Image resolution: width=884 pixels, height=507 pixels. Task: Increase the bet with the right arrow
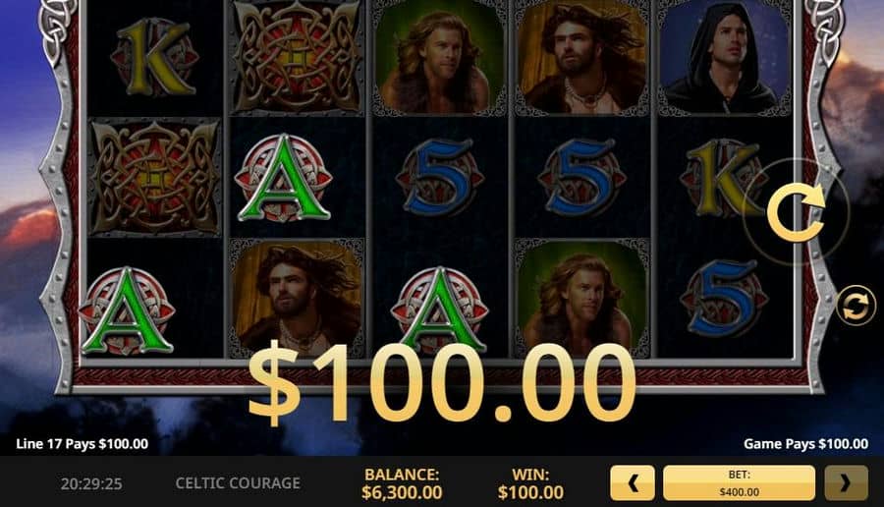coord(846,482)
